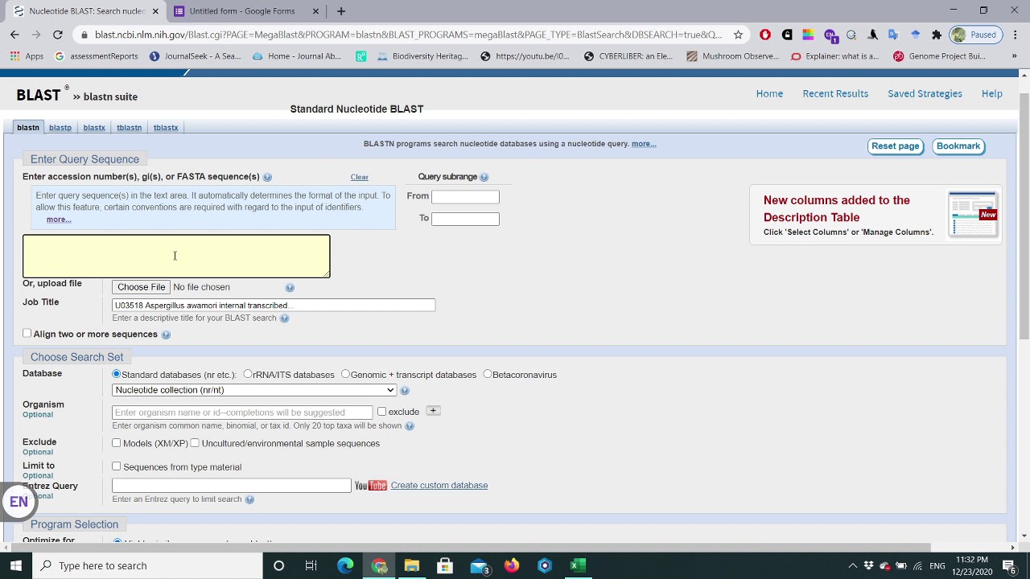
Task: Open the red AdBlock stop-hand extension
Action: click(x=765, y=35)
